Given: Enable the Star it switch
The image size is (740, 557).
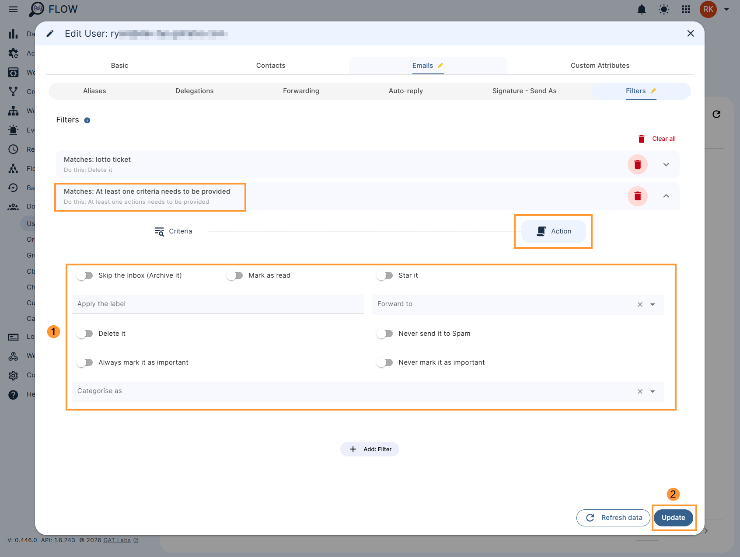Looking at the screenshot, I should pos(385,275).
